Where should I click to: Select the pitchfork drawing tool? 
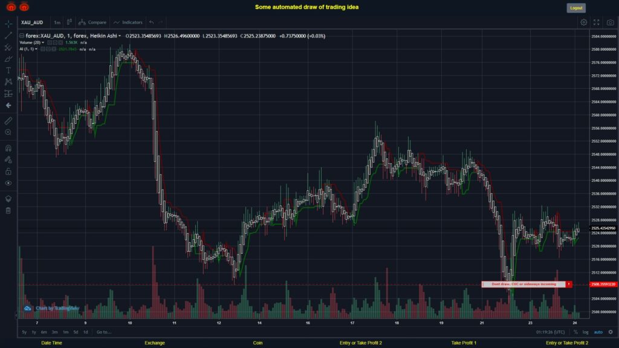click(8, 47)
